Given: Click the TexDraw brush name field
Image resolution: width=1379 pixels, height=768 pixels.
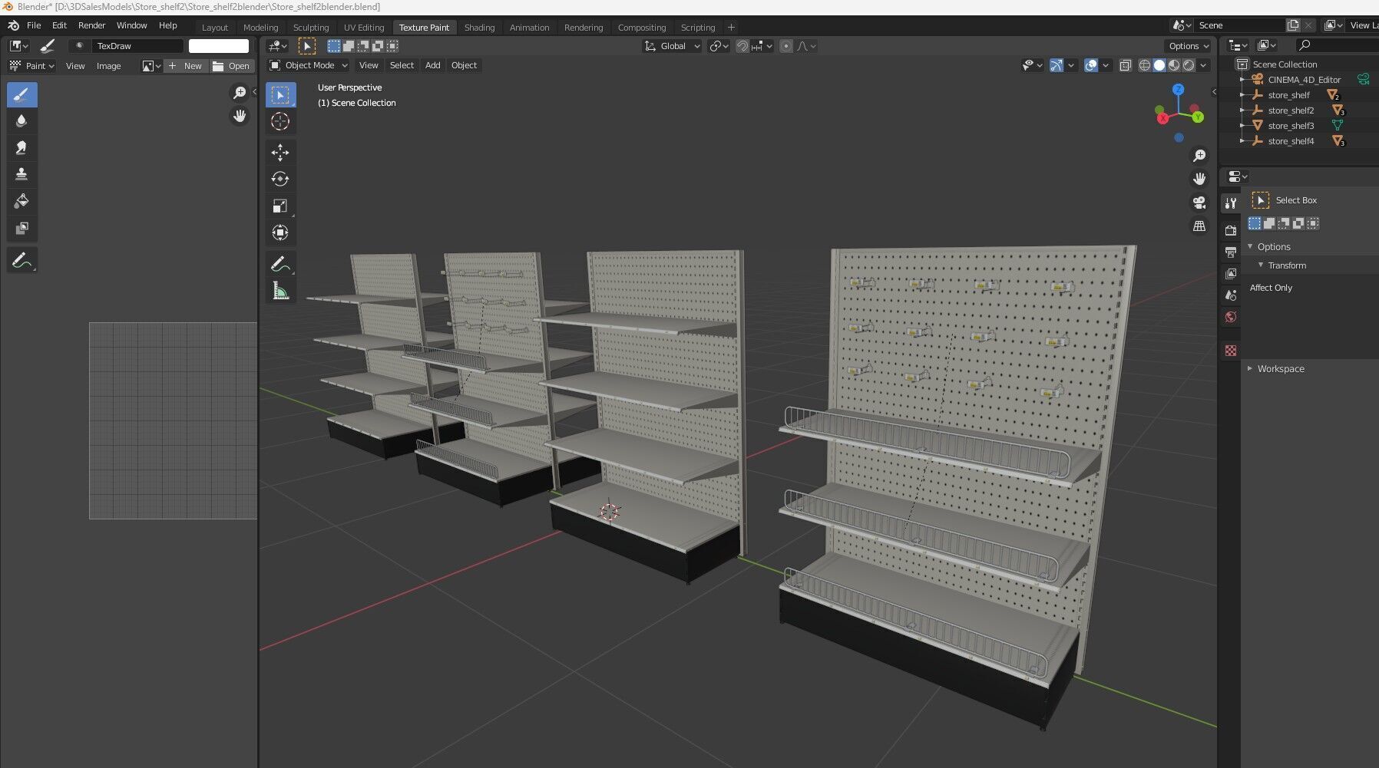Looking at the screenshot, I should pos(137,46).
